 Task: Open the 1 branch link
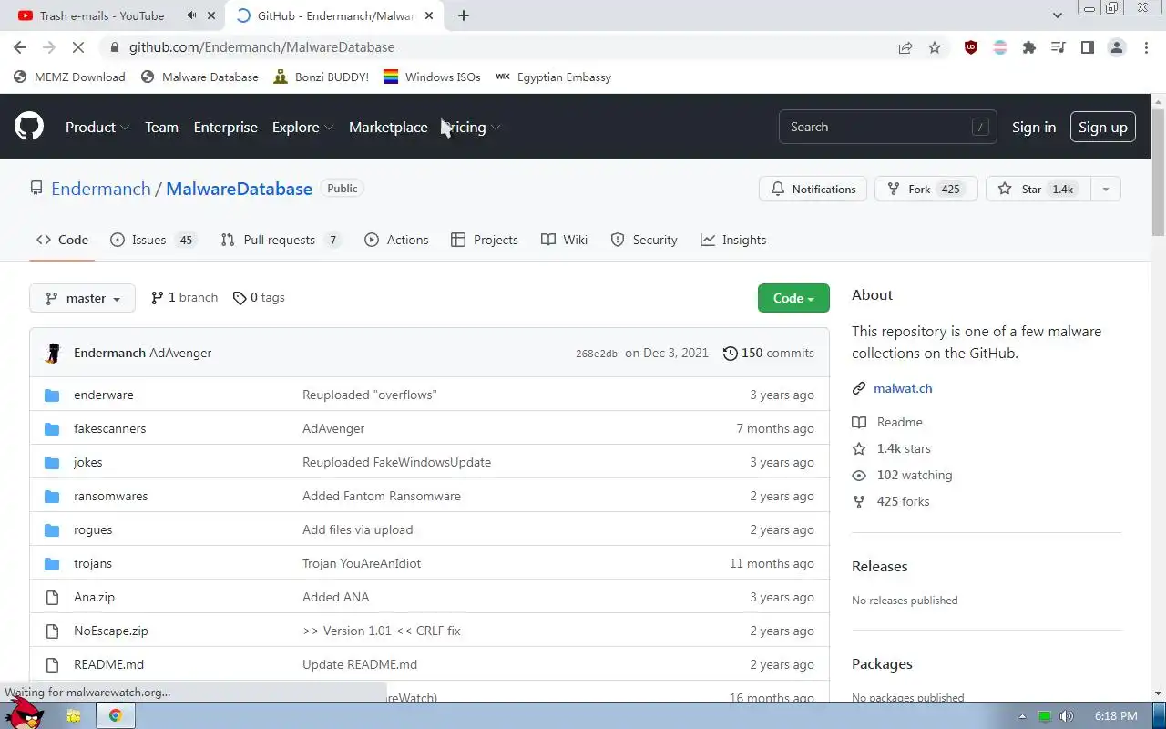pyautogui.click(x=184, y=298)
